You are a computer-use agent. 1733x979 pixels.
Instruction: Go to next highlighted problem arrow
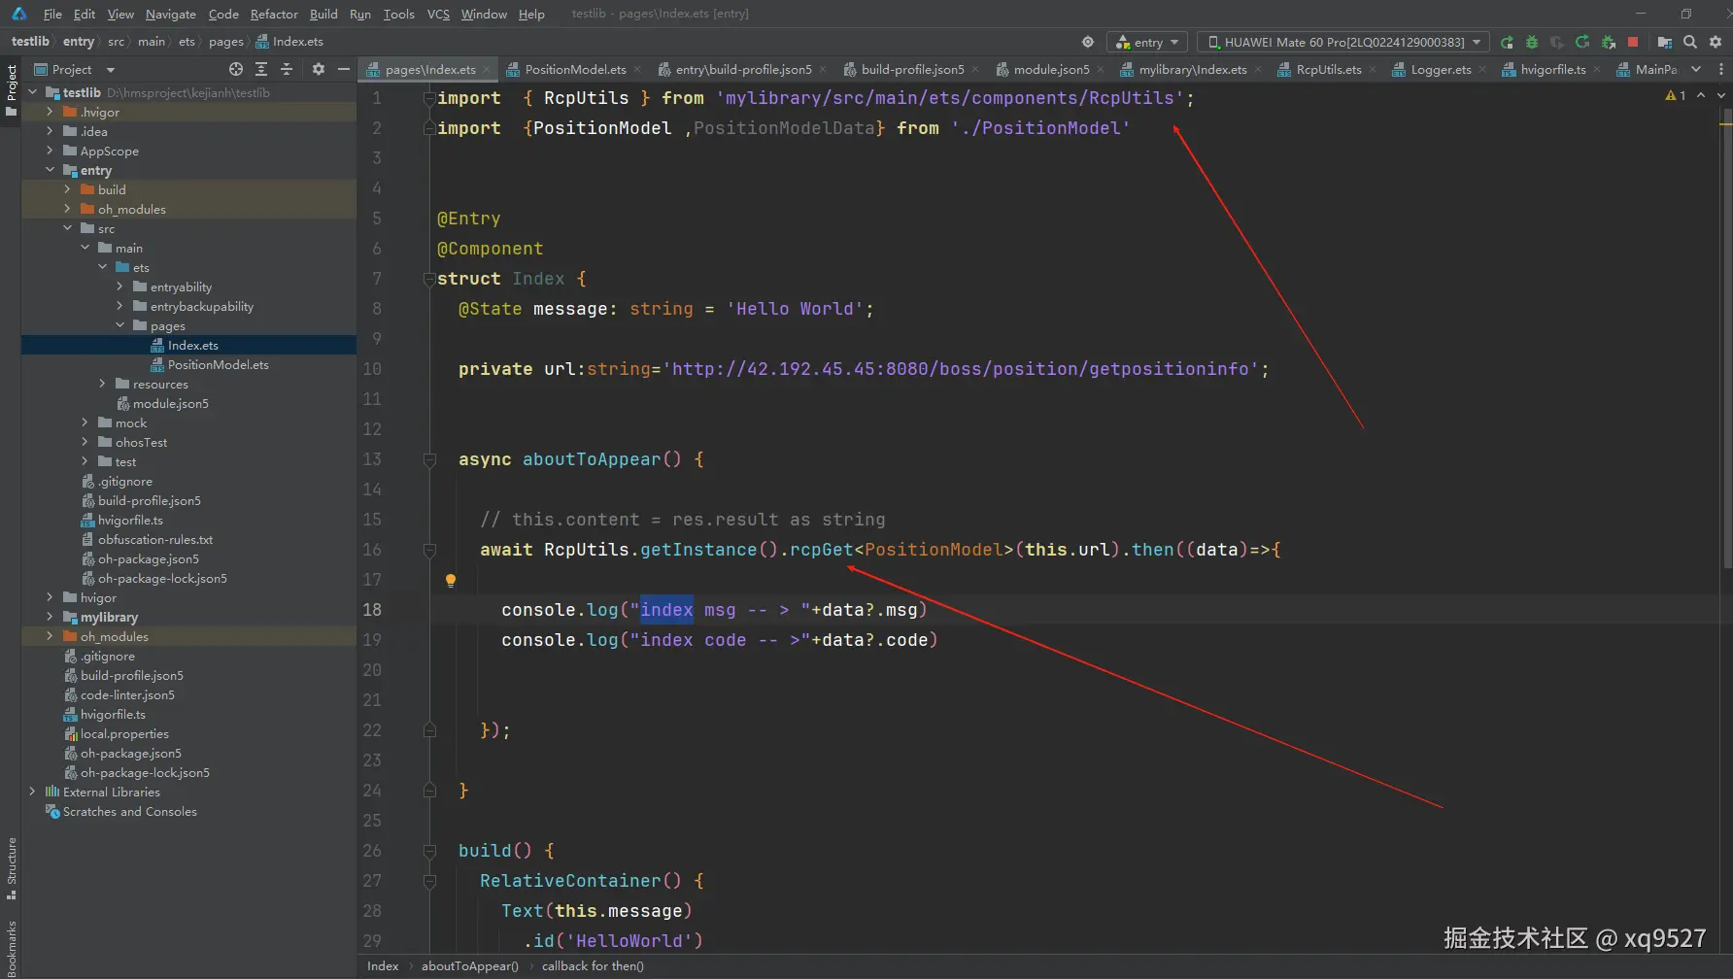1720,95
